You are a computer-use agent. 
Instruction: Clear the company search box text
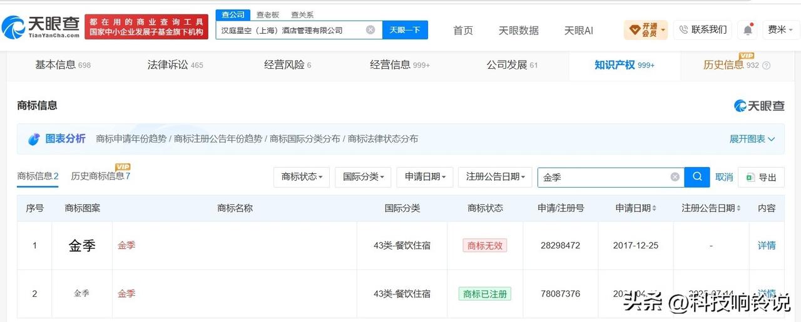370,30
